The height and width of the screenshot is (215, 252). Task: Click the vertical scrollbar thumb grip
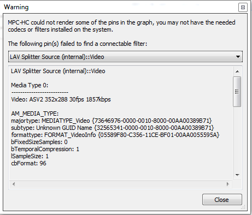click(x=237, y=92)
